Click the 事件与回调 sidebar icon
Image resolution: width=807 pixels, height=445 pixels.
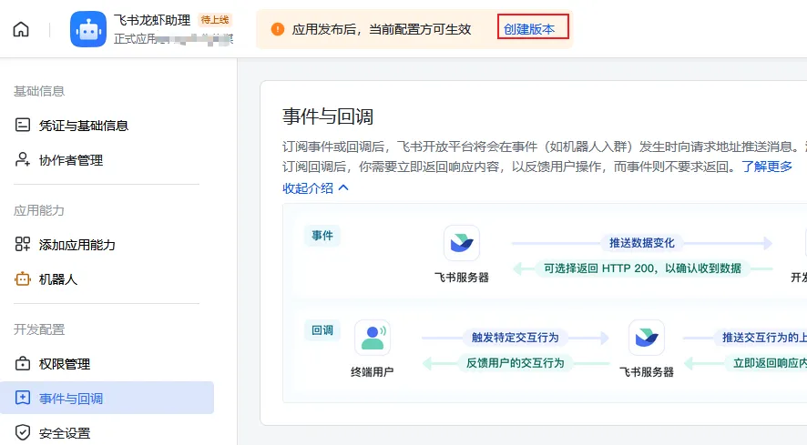coord(23,398)
